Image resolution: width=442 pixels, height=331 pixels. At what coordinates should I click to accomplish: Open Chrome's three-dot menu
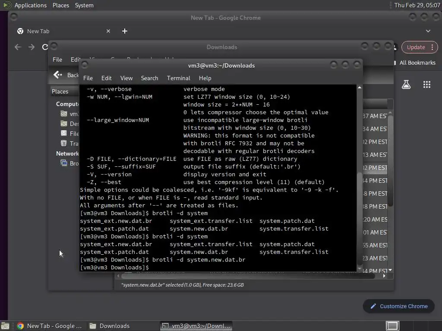433,47
